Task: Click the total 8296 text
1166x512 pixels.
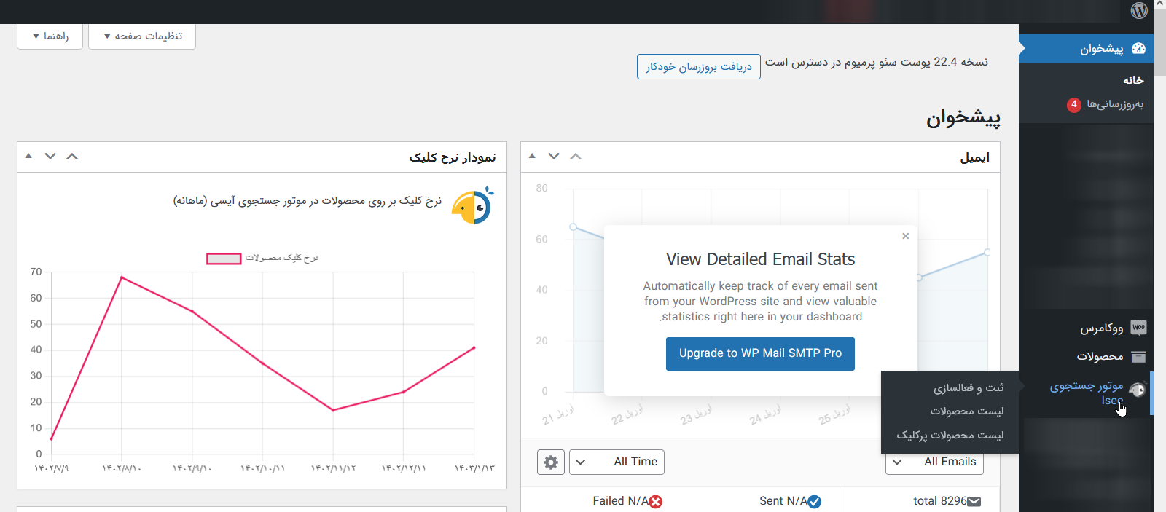Action: 939,501
